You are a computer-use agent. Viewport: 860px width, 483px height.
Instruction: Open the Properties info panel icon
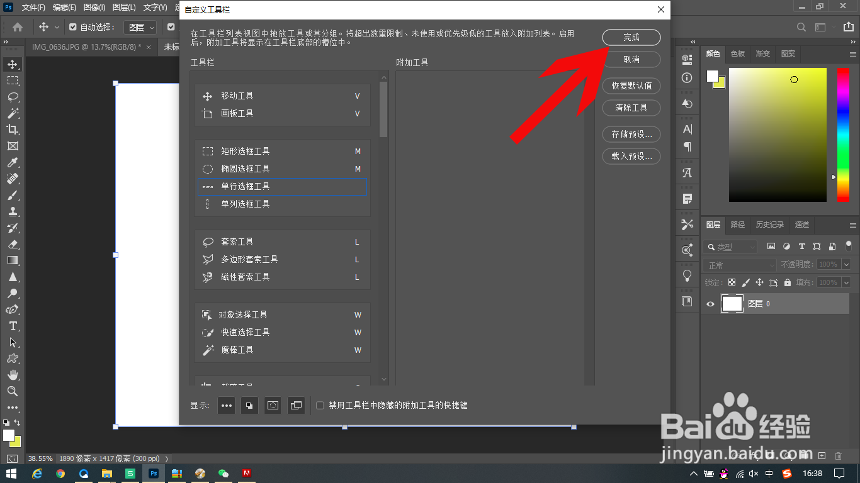[x=687, y=78]
